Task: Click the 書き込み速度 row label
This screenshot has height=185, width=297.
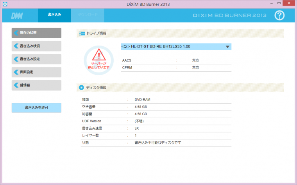Action: click(92, 129)
